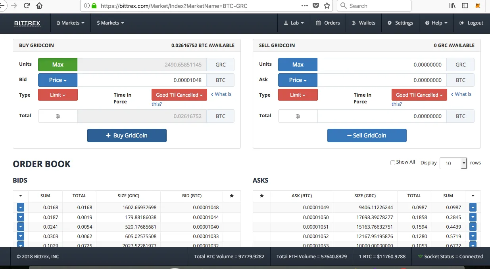Click the bitcoin icon in Buy Total row
The image size is (490, 269).
(58, 116)
